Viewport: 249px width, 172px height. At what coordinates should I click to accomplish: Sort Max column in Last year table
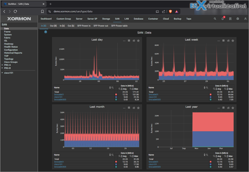coord(227,156)
